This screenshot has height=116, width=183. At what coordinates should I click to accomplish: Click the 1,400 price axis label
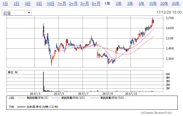170,48
